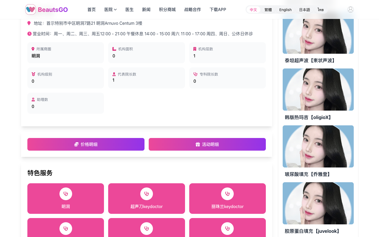
Task: Open the ไทย language selector option
Action: tap(321, 10)
